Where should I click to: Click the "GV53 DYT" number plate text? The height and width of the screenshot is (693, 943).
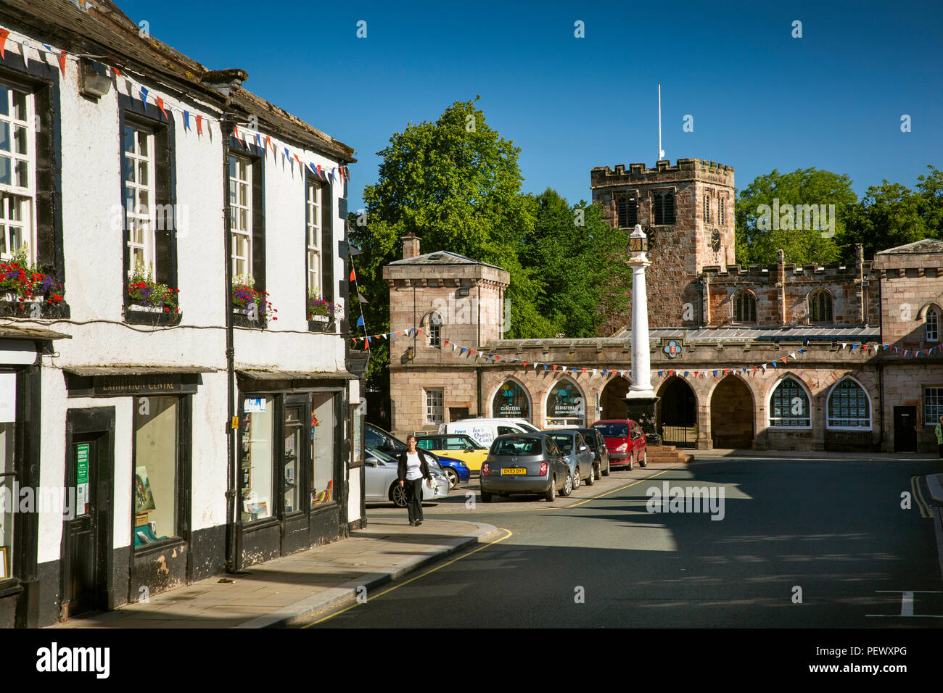pyautogui.click(x=514, y=472)
